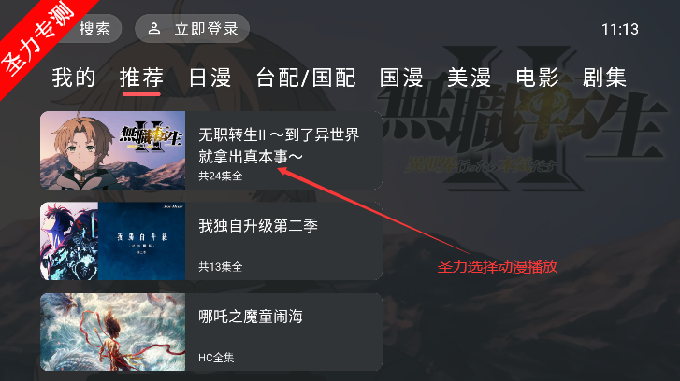Open the 美漫 tab

470,78
